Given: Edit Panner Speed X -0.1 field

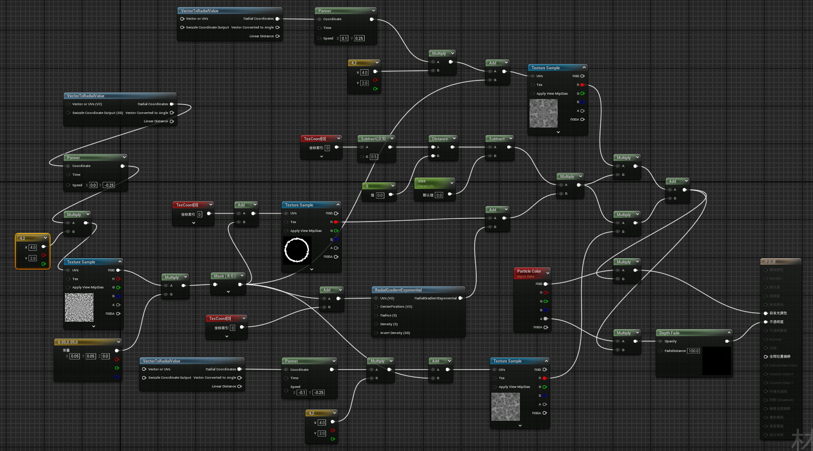Looking at the screenshot, I should tap(301, 393).
